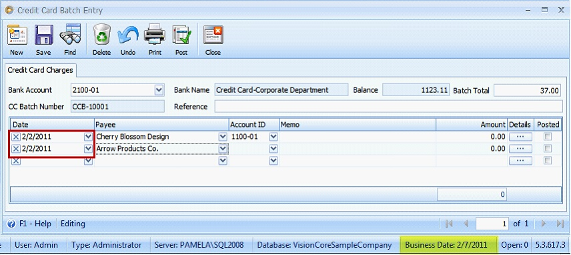The image size is (571, 255).
Task: Expand Payee dropdown for Cherry Blossom Design
Action: click(223, 137)
